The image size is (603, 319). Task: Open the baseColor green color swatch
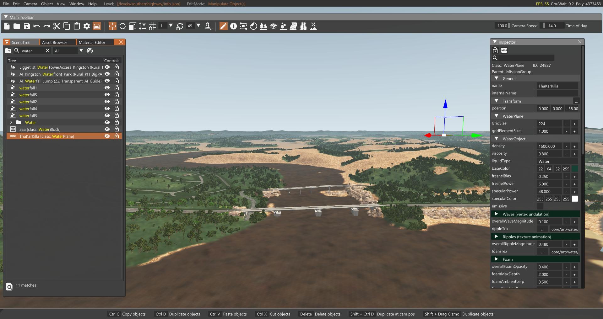point(575,169)
